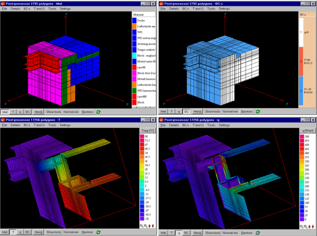Click horizontal scrollbar under Material list
317x236 pixels.
144,107
